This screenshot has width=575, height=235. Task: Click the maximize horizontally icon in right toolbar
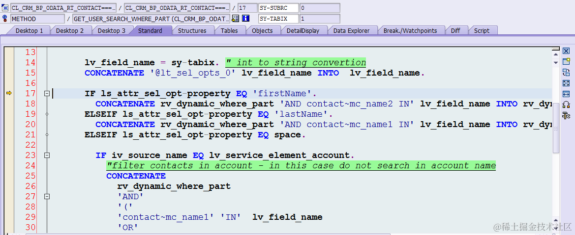tap(566, 94)
